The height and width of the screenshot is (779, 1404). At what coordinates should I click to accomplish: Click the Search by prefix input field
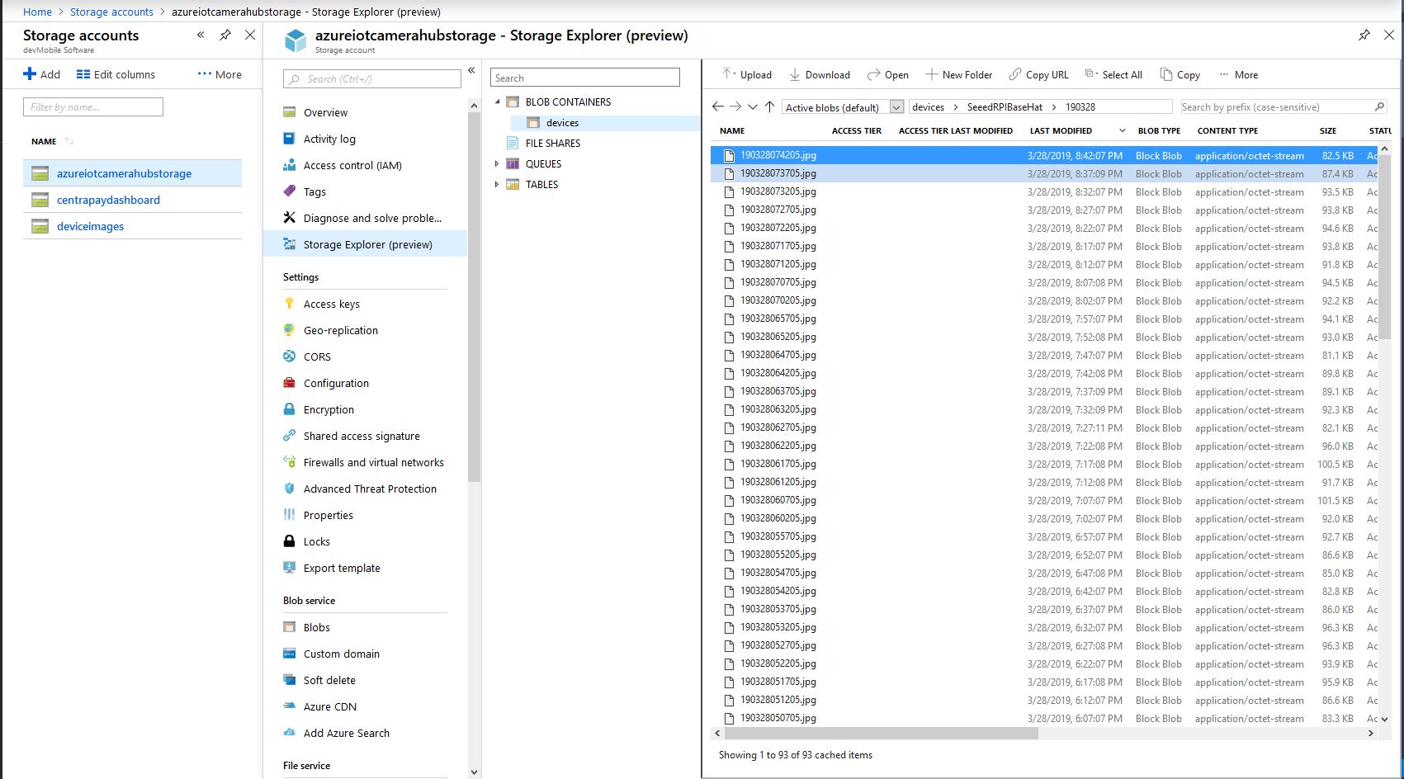pyautogui.click(x=1275, y=107)
